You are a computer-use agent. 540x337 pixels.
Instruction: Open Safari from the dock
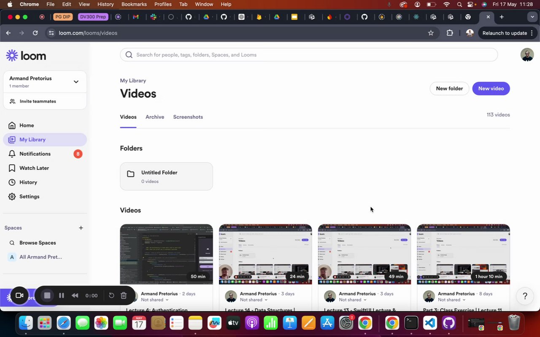tap(64, 323)
